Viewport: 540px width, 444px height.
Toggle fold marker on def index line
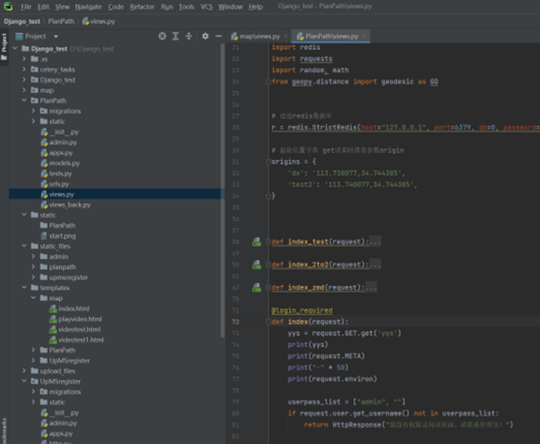coord(268,322)
